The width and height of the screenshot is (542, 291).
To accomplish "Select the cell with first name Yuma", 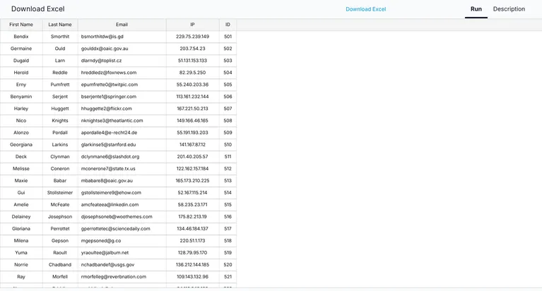I will pyautogui.click(x=21, y=253).
